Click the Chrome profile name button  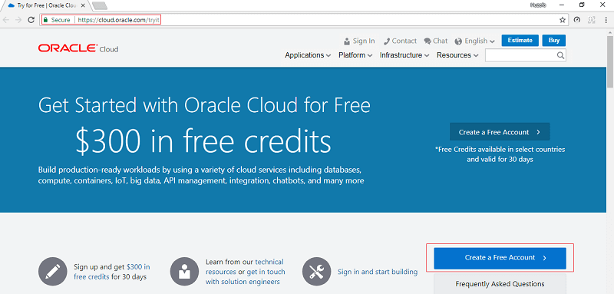click(x=539, y=5)
